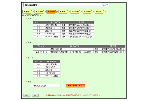Click 法規科目(共通) in the 講習 table
152x101 pixels.
click(52, 25)
